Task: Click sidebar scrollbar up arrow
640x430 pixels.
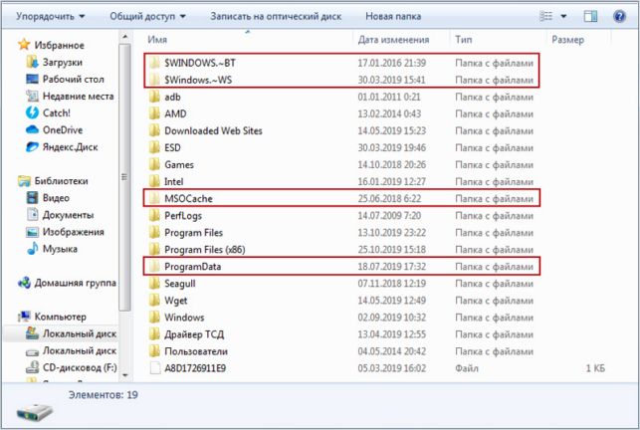Action: (124, 37)
